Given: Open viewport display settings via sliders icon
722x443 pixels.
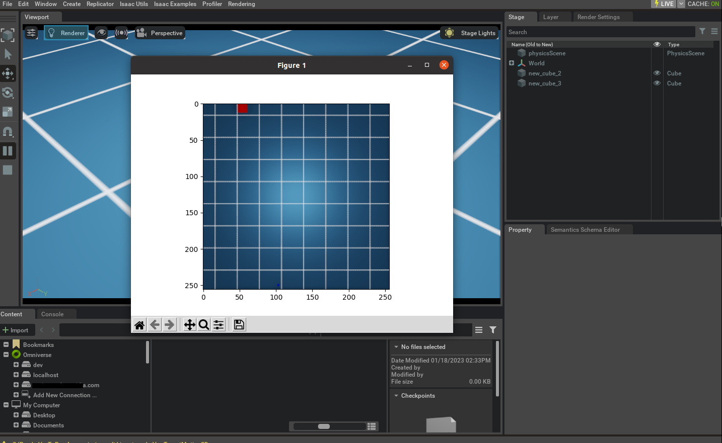Looking at the screenshot, I should click(31, 32).
